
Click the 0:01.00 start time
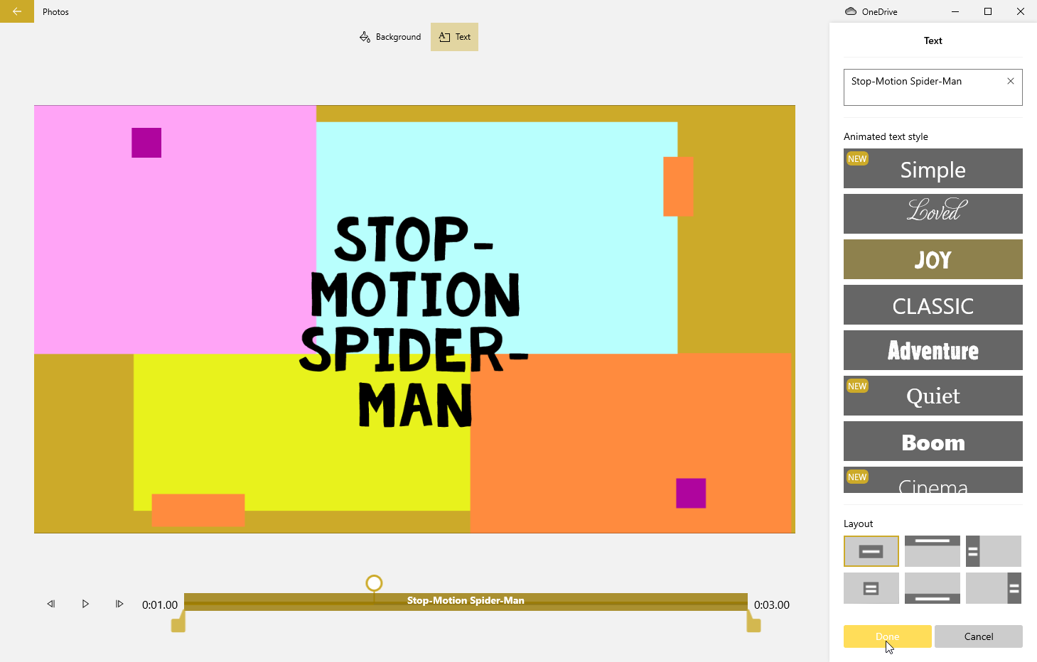tap(160, 605)
